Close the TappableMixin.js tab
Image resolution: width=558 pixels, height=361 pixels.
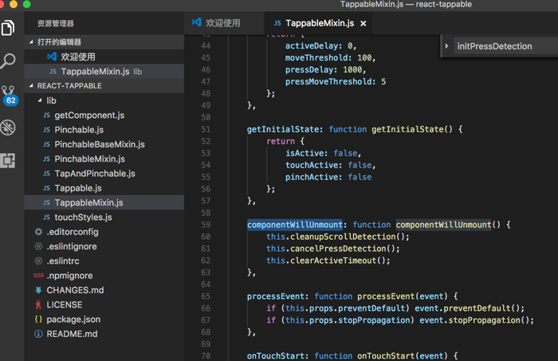(x=363, y=23)
